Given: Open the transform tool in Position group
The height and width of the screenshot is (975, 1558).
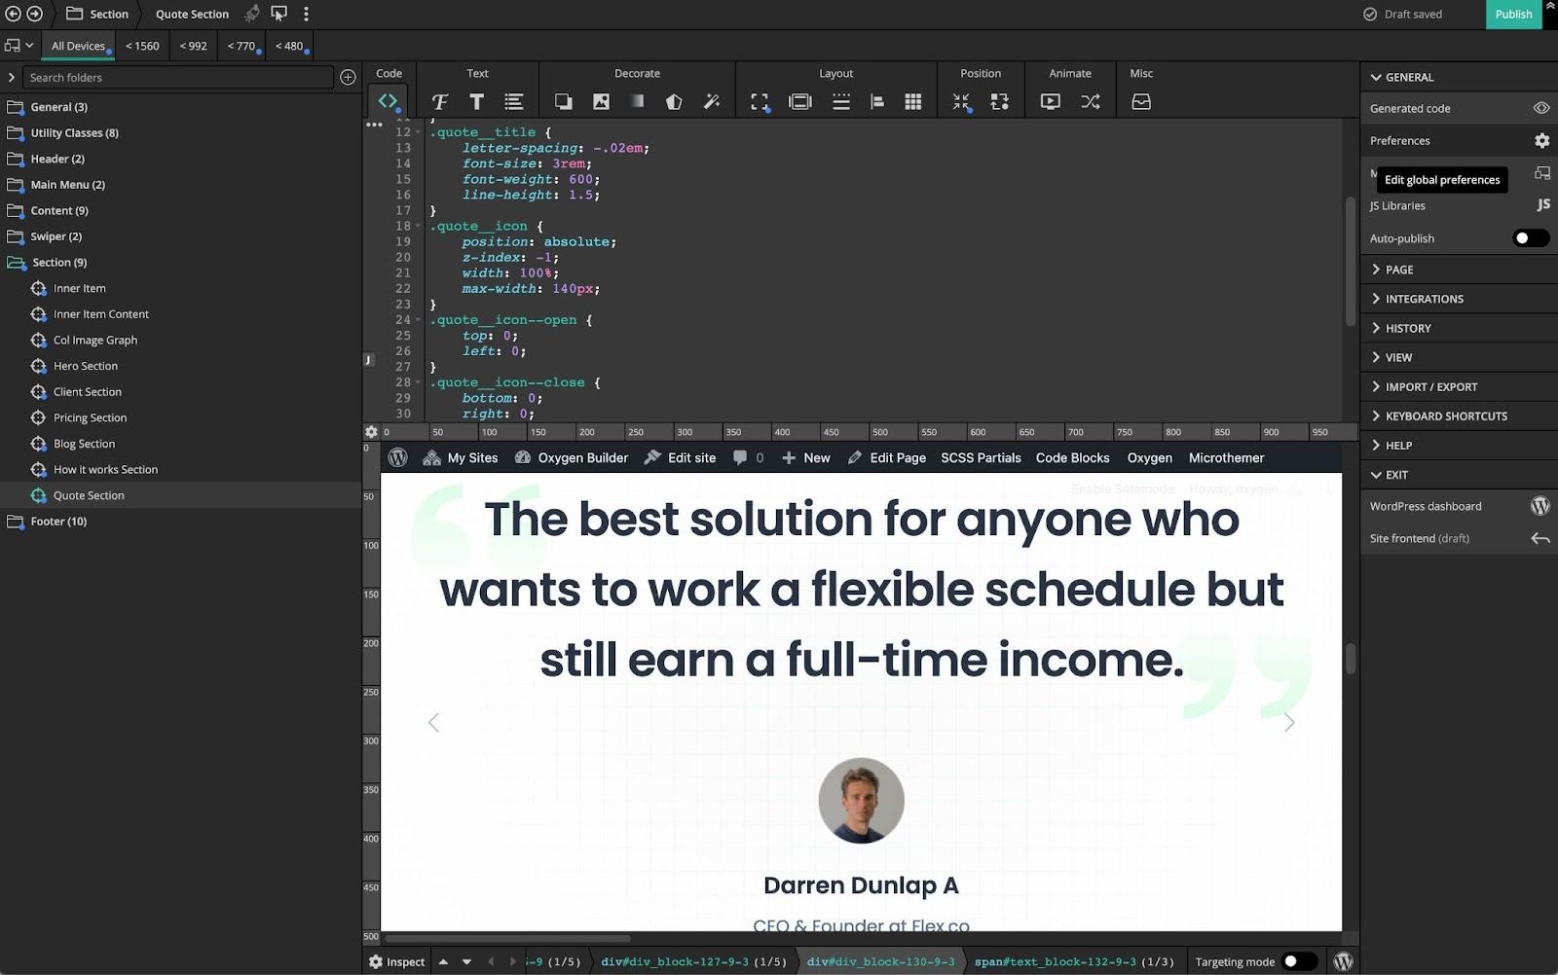Looking at the screenshot, I should tap(999, 101).
